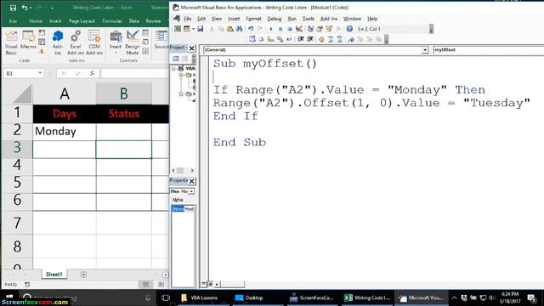
Task: Switch to Writing Code Excel taskbar button
Action: click(367, 297)
